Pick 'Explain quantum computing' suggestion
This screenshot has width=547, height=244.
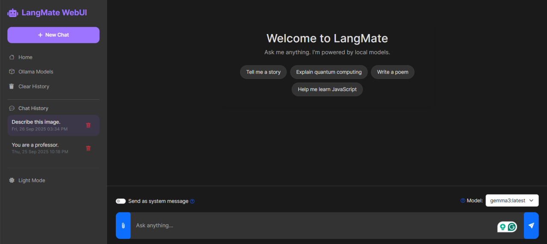click(x=329, y=72)
